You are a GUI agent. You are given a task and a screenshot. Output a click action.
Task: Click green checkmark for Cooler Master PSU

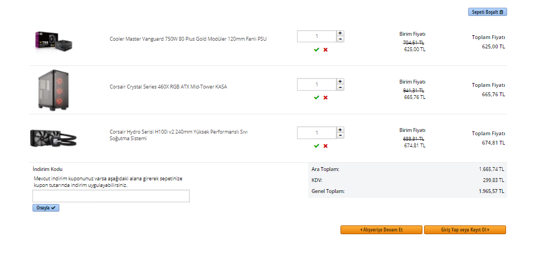pyautogui.click(x=316, y=49)
